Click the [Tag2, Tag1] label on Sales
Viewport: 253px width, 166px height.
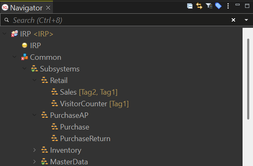pos(98,92)
